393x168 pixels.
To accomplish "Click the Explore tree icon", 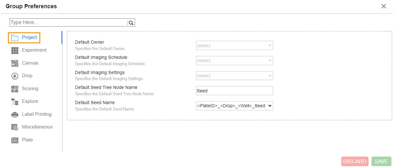I will pos(15,102).
